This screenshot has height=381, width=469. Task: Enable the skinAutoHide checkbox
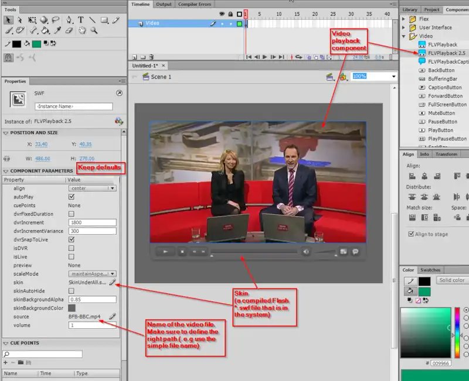point(72,291)
